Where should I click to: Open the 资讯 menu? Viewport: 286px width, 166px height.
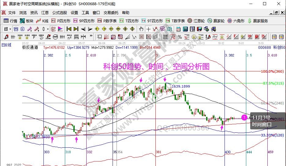tap(34, 13)
